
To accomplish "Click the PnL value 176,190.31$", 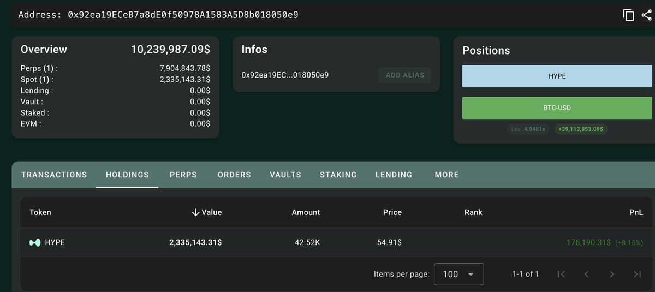I will coord(588,242).
